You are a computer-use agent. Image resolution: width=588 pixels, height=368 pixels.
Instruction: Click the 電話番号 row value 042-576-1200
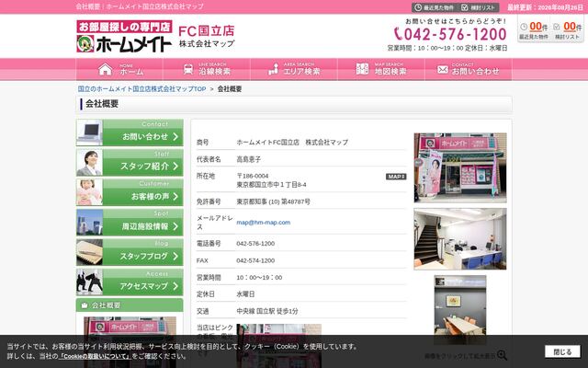click(x=255, y=243)
